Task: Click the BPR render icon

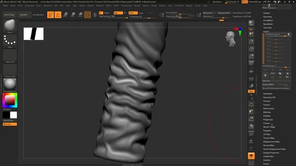Action: point(251,23)
